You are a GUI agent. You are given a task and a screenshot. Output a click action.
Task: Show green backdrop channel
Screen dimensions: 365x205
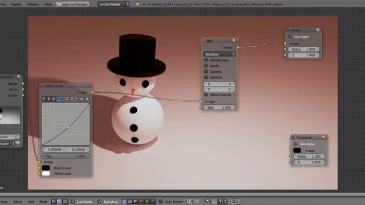[147, 202]
